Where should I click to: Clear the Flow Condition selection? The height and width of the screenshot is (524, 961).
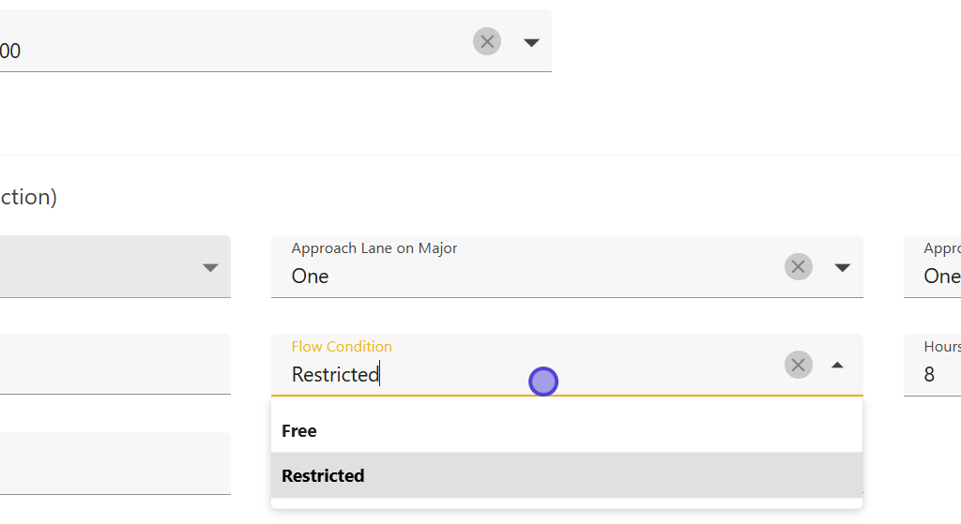[x=799, y=365]
